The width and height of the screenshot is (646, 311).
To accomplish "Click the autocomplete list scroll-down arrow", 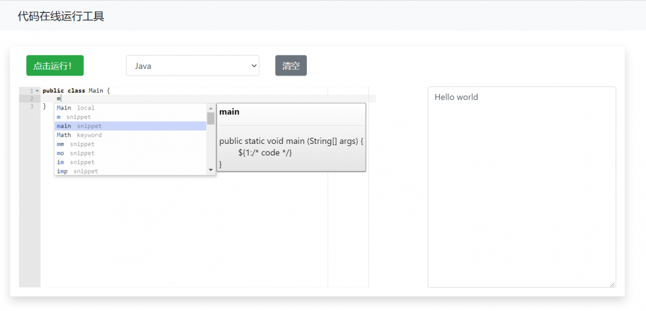I will (211, 170).
